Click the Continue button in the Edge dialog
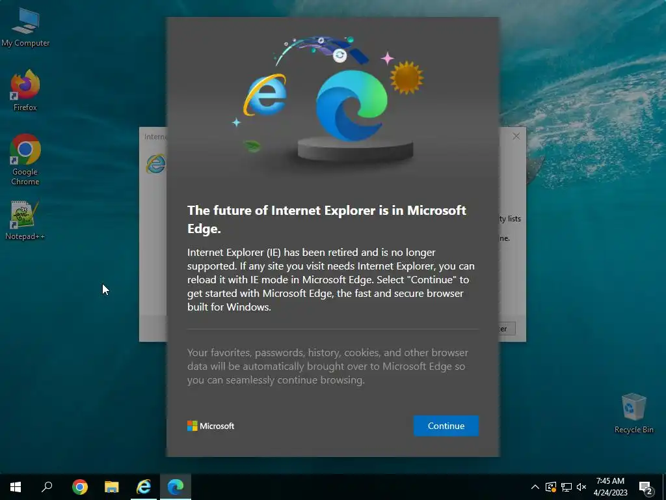666x500 pixels. [446, 426]
